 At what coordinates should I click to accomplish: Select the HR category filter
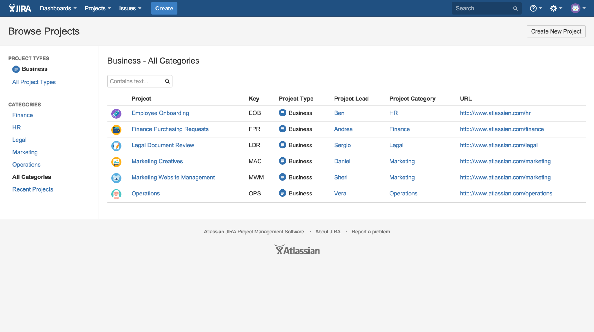pos(16,127)
